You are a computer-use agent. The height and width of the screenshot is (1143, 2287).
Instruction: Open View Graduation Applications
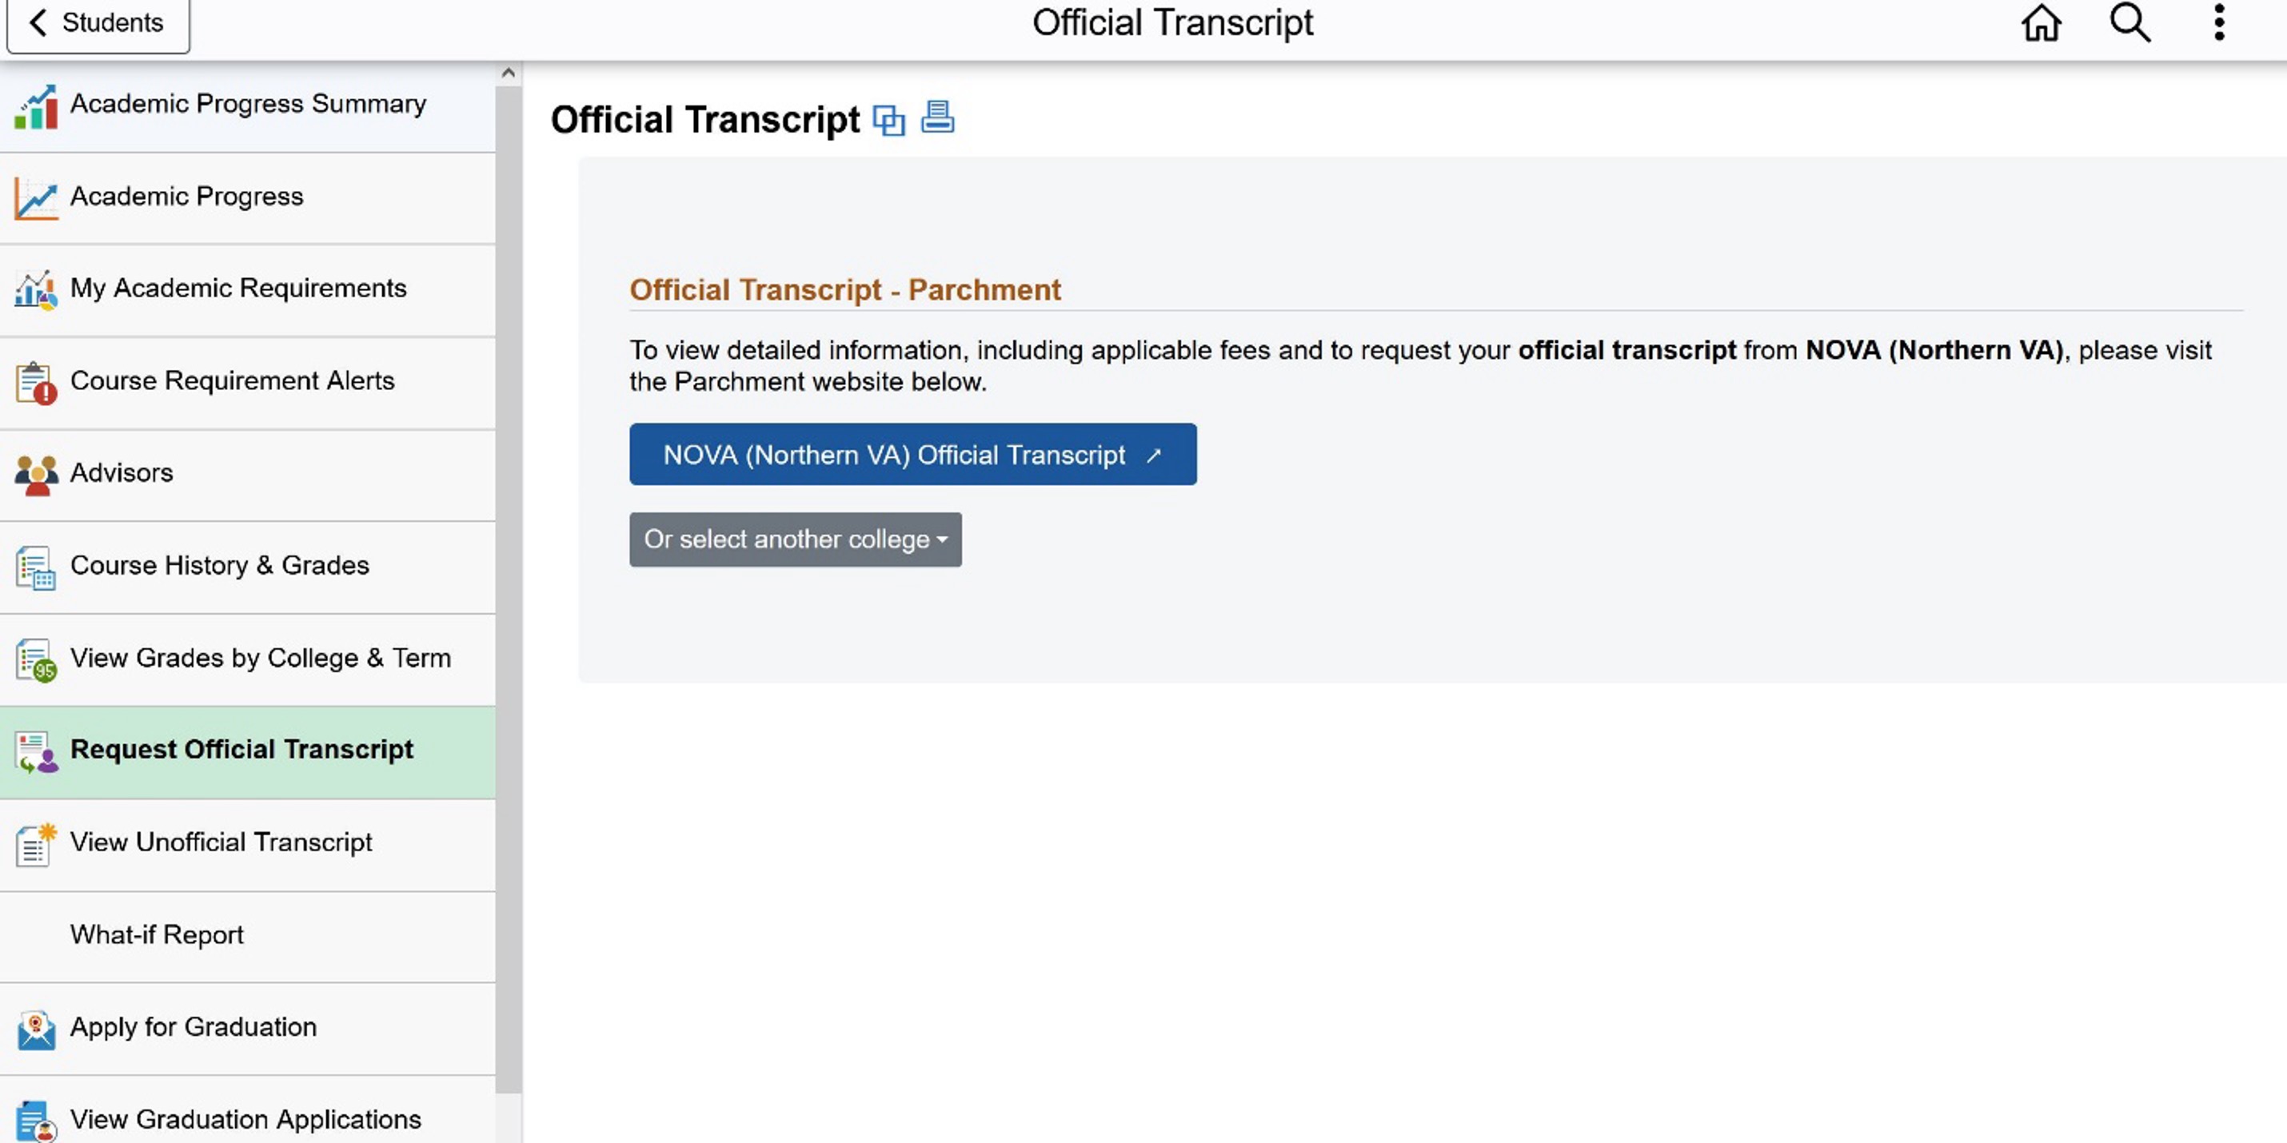(248, 1113)
